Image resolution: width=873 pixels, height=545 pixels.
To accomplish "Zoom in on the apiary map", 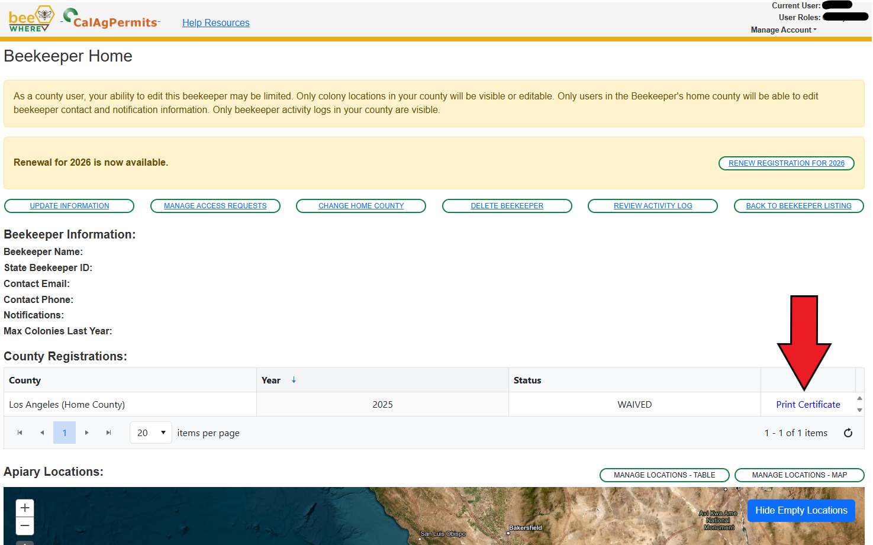I will click(24, 507).
